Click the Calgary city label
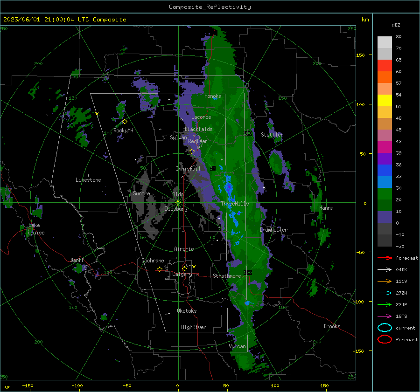The width and height of the screenshot is (420, 392). click(x=182, y=274)
